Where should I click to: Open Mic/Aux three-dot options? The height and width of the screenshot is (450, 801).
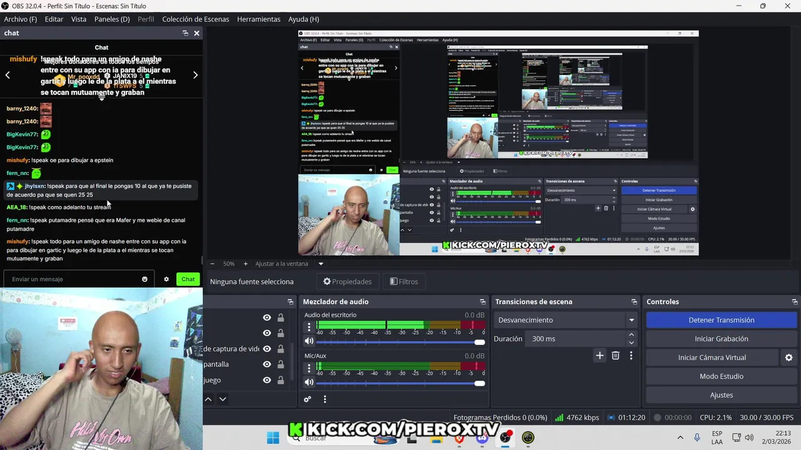[309, 367]
